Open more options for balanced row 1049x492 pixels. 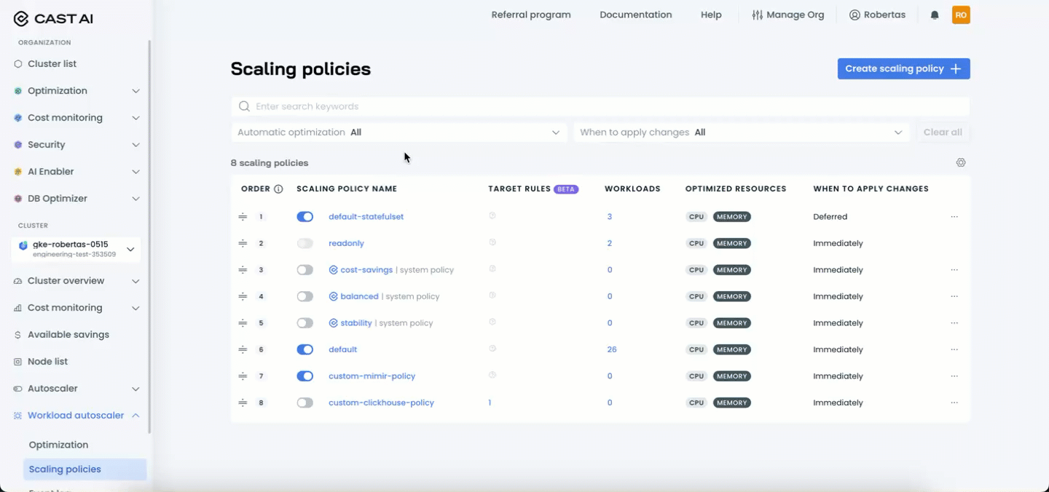tap(954, 296)
